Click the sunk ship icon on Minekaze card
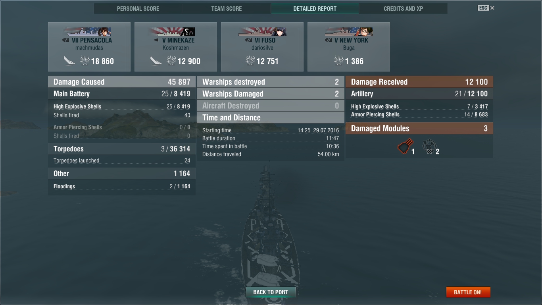This screenshot has width=542, height=305. coord(156,61)
